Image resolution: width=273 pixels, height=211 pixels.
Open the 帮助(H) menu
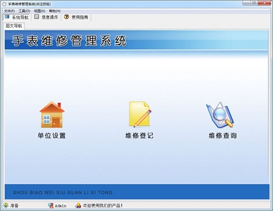55,11
